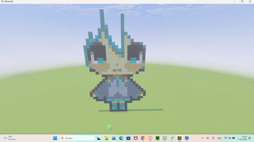Open McAfee from the taskbar

click(x=135, y=138)
